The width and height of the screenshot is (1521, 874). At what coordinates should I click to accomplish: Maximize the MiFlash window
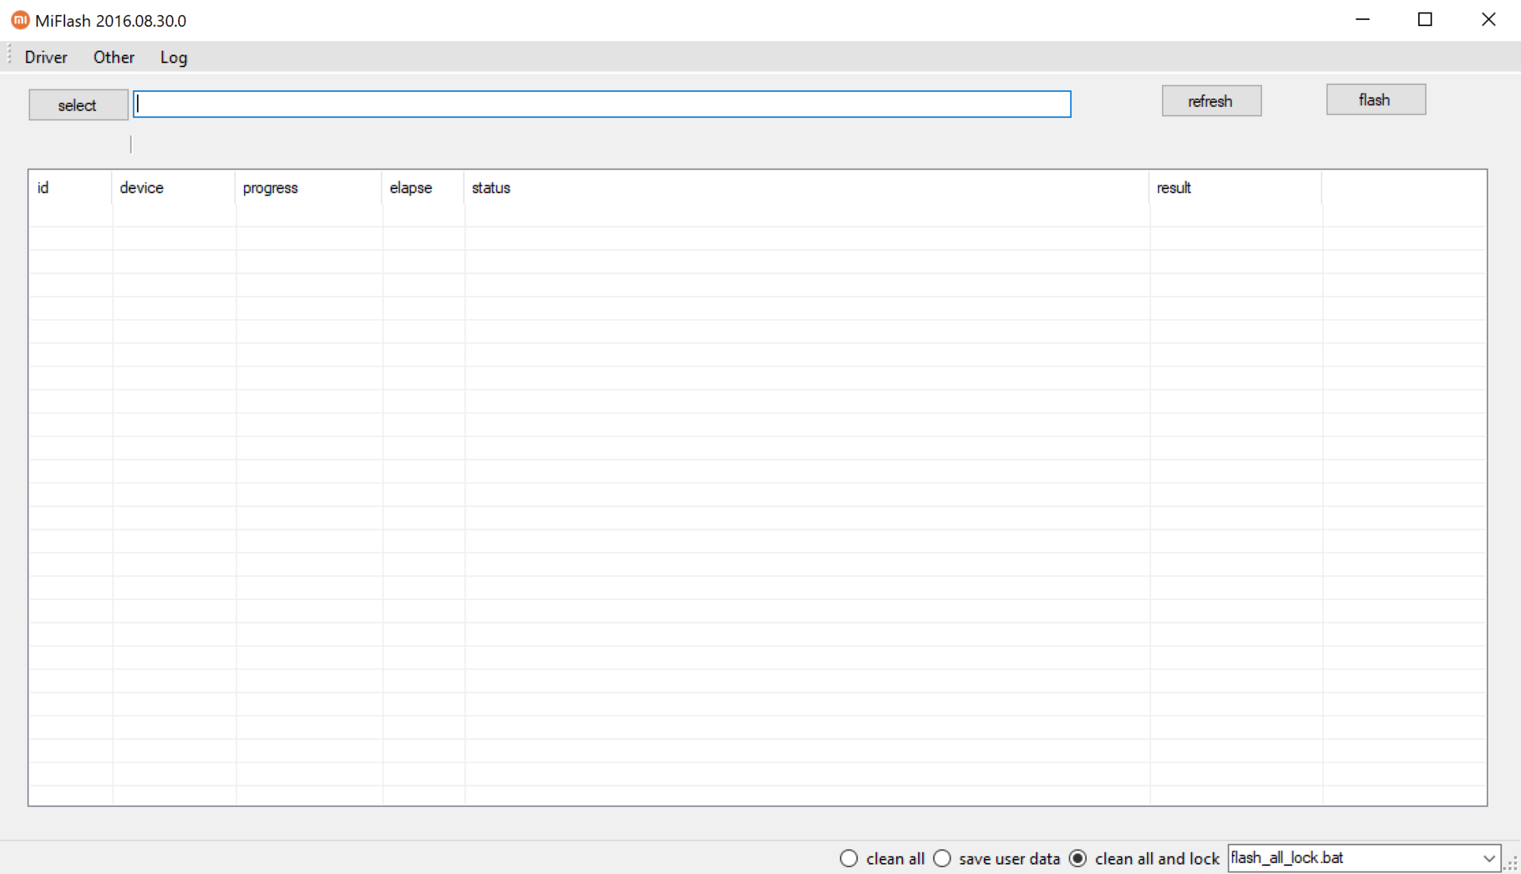1425,20
